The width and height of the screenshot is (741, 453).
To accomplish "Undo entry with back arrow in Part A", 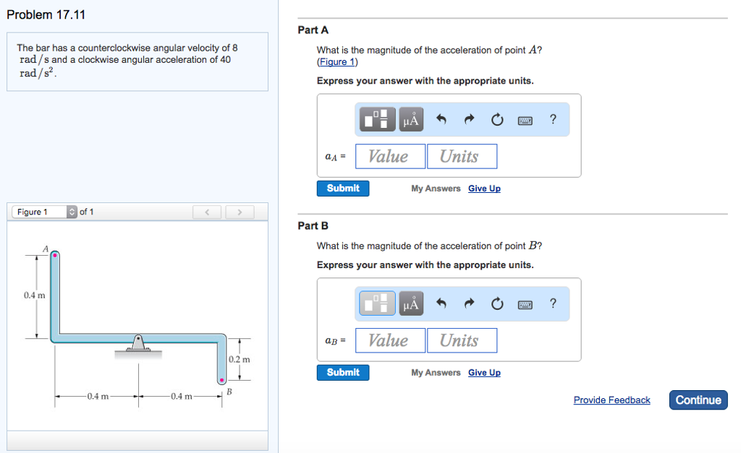I will click(x=441, y=119).
